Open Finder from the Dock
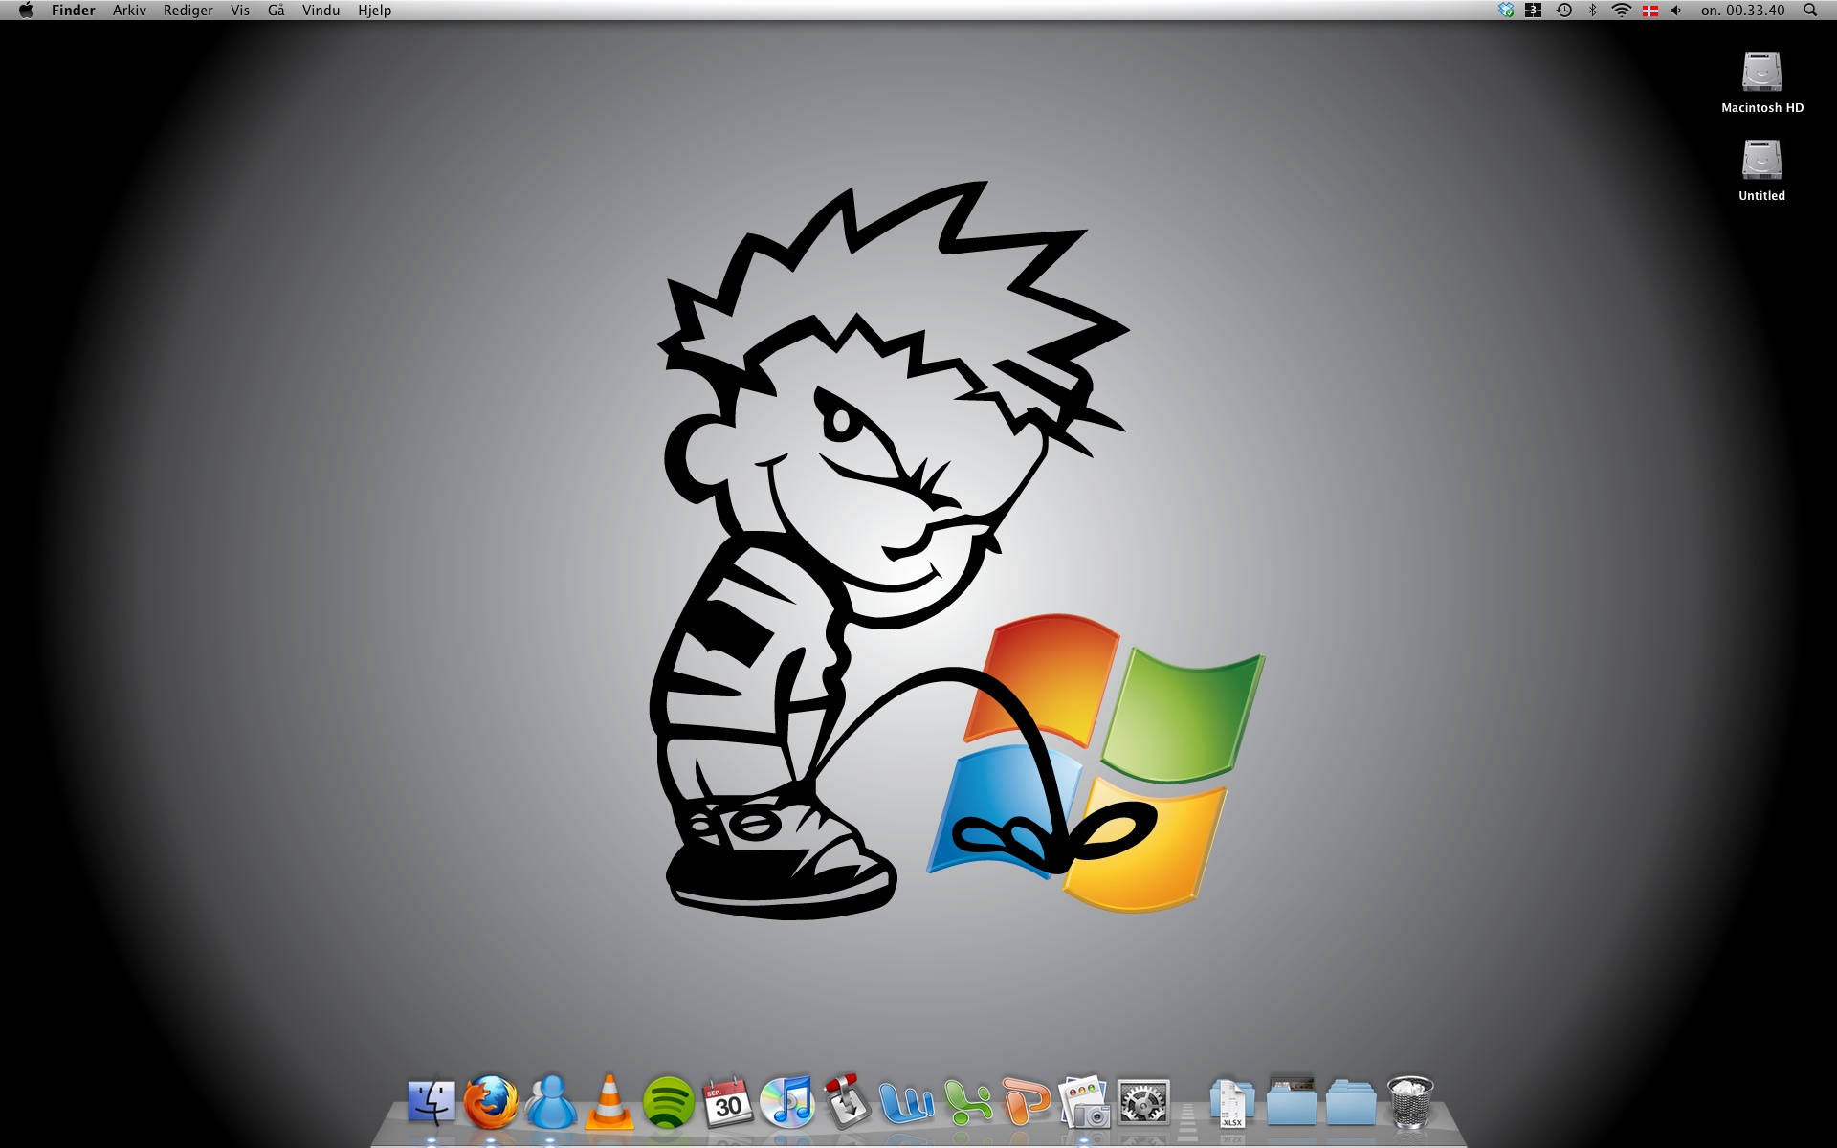Viewport: 1837px width, 1148px height. point(432,1102)
